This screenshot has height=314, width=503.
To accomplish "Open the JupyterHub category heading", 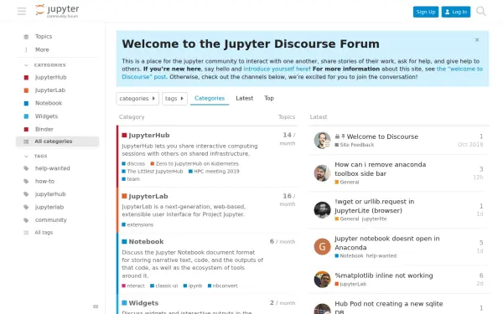I will [149, 135].
